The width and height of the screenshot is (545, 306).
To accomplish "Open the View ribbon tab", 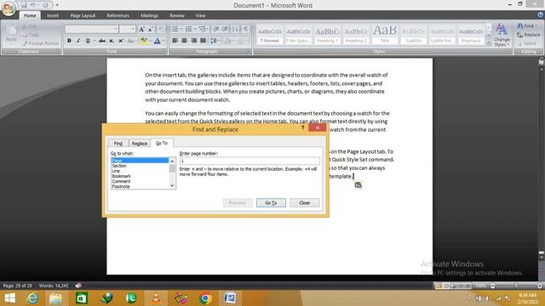I will (200, 15).
